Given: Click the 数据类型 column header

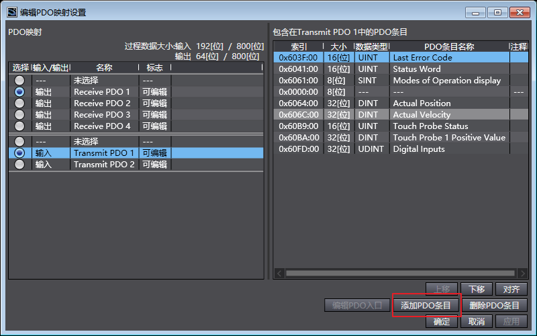Looking at the screenshot, I should [x=372, y=46].
